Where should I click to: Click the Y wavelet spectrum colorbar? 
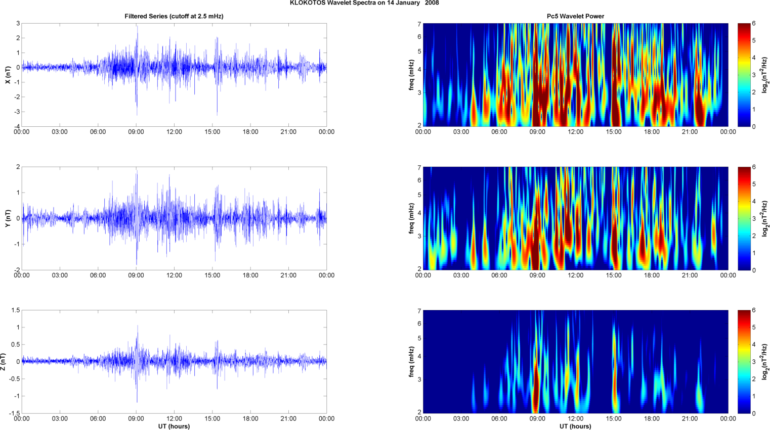pyautogui.click(x=744, y=218)
